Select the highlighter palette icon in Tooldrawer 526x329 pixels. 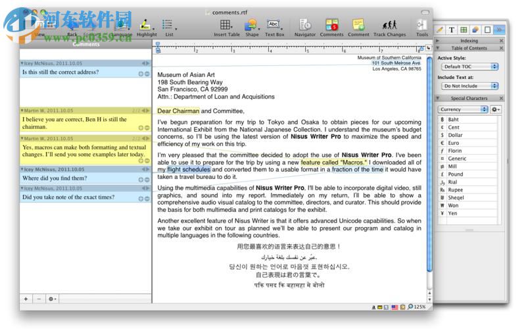439,30
